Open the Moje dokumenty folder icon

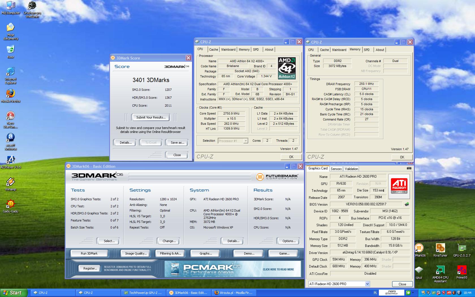pos(10,31)
